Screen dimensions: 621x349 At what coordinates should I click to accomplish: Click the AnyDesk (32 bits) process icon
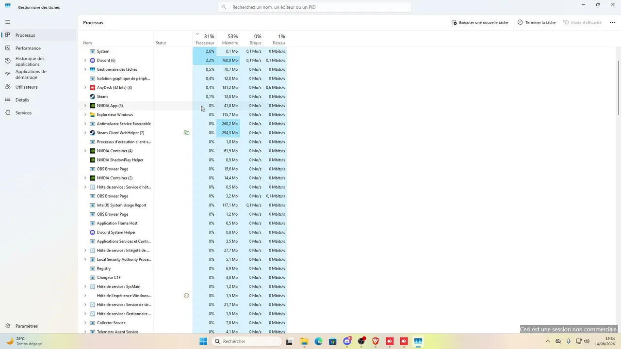pyautogui.click(x=93, y=88)
